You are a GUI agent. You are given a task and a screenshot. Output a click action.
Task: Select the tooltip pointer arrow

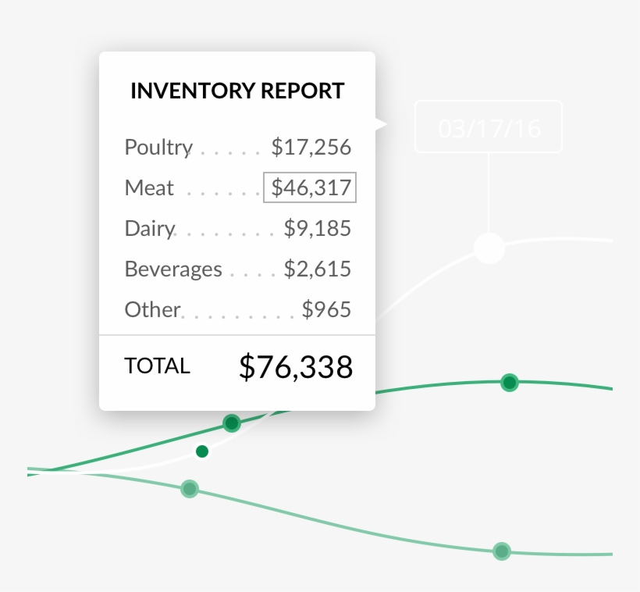point(380,123)
